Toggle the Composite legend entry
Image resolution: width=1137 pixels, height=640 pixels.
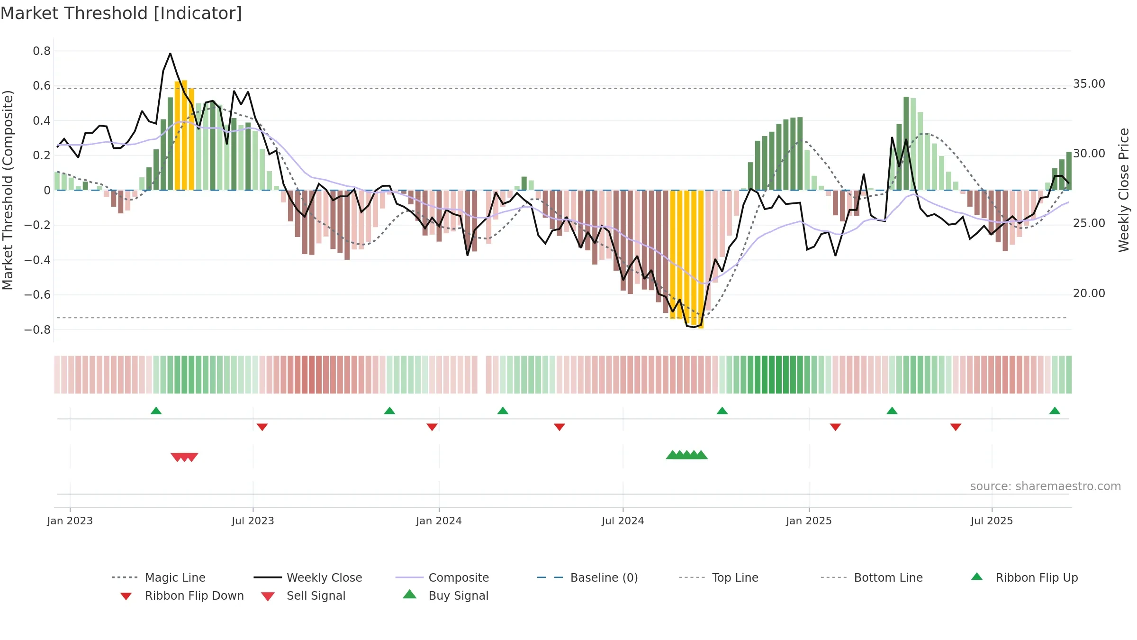coord(442,577)
